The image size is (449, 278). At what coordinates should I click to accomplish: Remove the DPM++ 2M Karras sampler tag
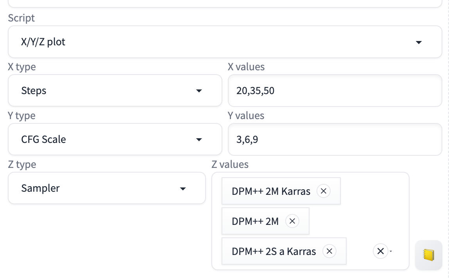[323, 191]
